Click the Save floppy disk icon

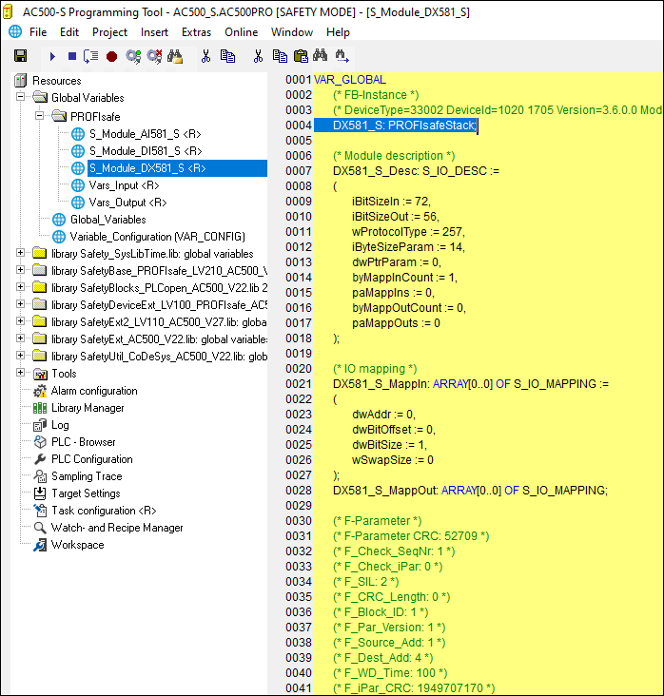click(20, 56)
